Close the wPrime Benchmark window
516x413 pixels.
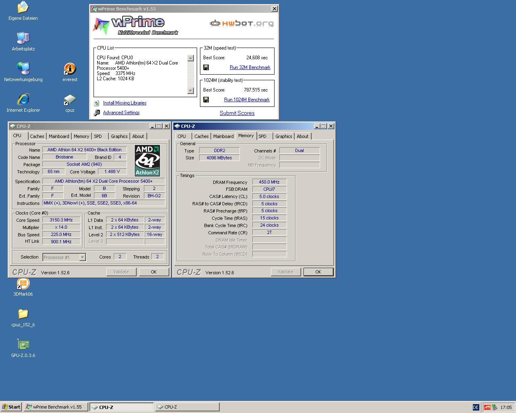[275, 8]
